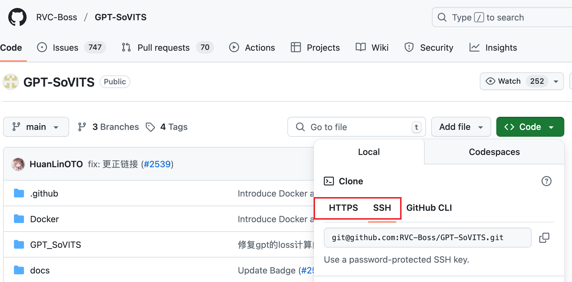Open the GPT_SoVITS folder
The height and width of the screenshot is (282, 572).
(55, 245)
